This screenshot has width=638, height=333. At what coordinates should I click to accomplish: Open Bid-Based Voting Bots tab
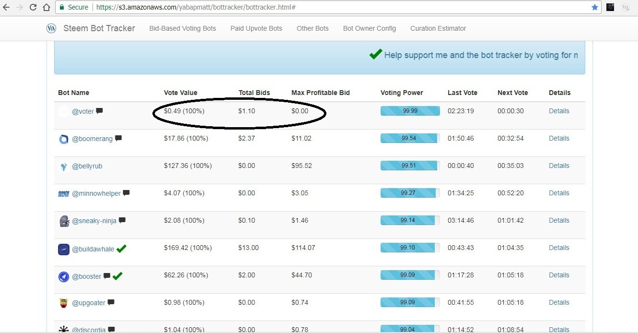coord(183,28)
